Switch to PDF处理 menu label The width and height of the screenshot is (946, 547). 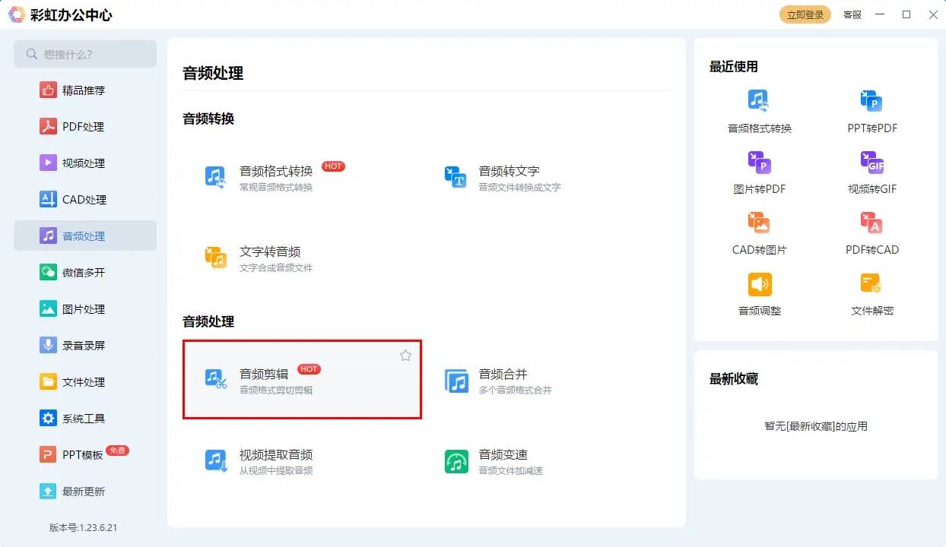tap(83, 127)
